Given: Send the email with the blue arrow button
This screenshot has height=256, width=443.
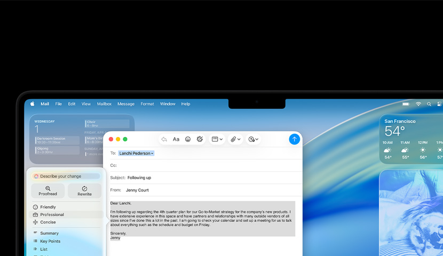Looking at the screenshot, I should pos(294,139).
